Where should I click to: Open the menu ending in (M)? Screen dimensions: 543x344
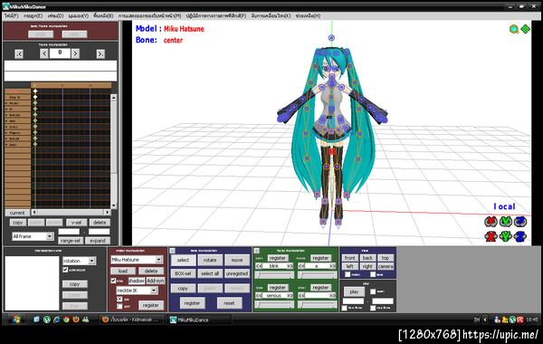tap(149, 16)
